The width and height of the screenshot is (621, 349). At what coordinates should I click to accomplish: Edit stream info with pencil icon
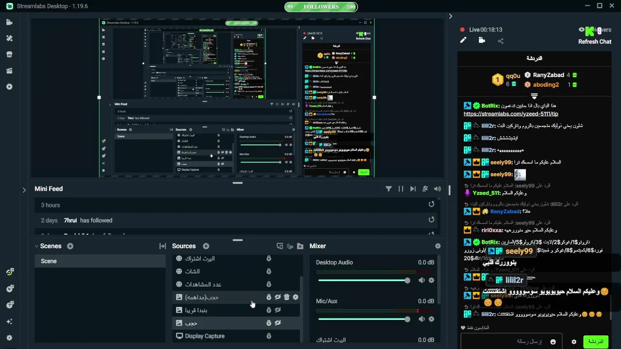(x=463, y=40)
